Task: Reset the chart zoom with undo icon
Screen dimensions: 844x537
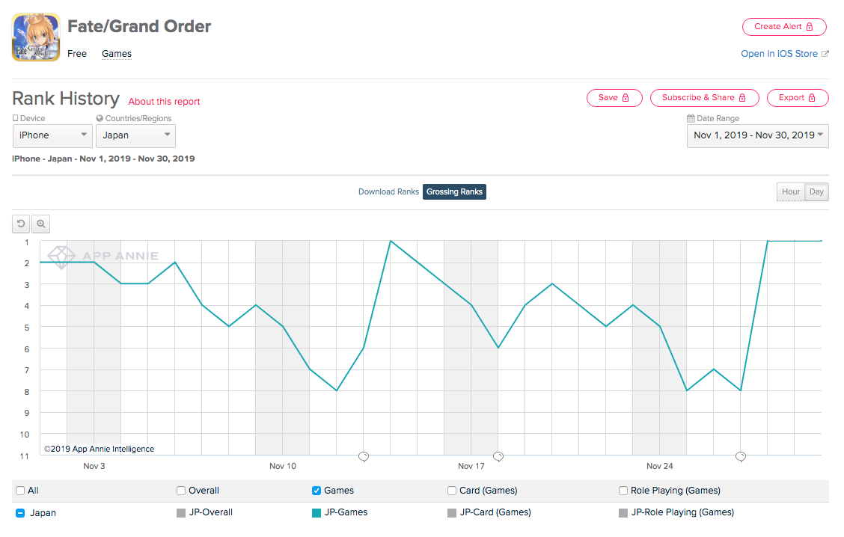Action: coord(21,224)
